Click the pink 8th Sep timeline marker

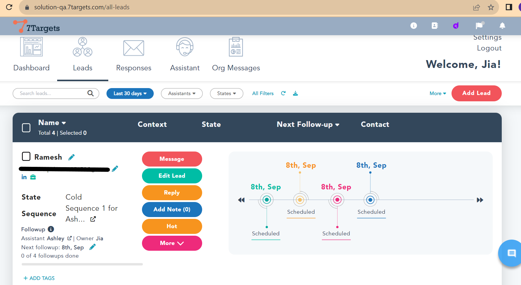337,200
